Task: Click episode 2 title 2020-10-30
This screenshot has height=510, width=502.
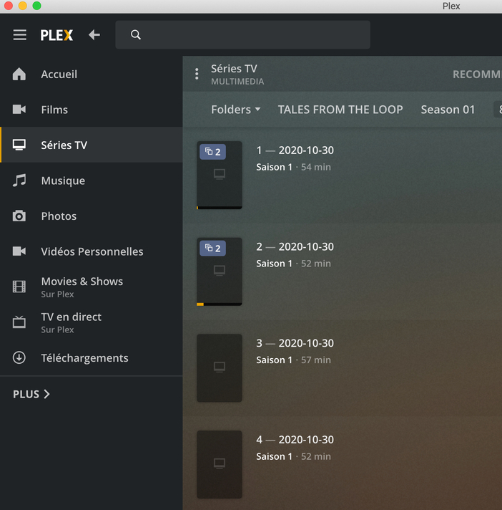Action: point(306,246)
